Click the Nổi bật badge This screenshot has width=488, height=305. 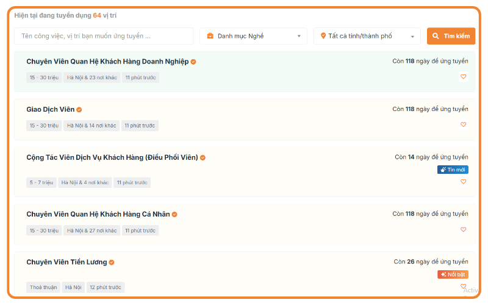(453, 274)
